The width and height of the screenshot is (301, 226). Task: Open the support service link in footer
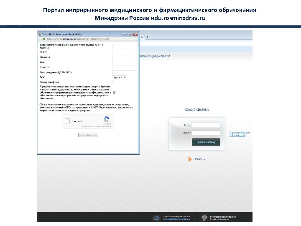176,219
